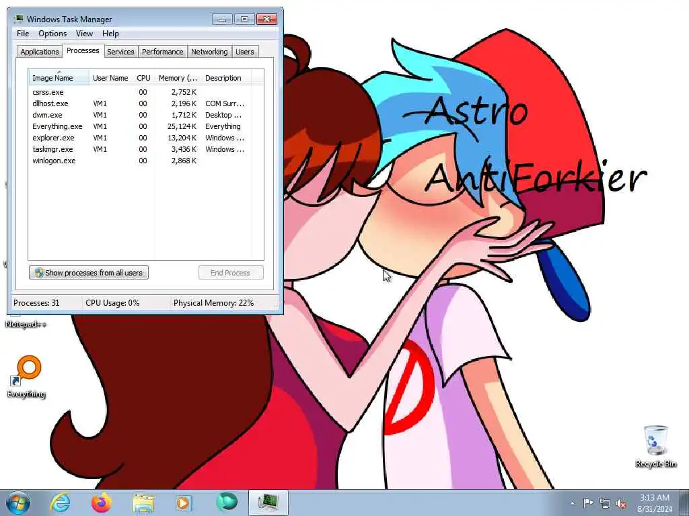689x516 pixels.
Task: Select the dwm.exe process row
Action: pos(141,115)
